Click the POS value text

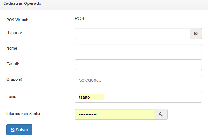coord(80,18)
